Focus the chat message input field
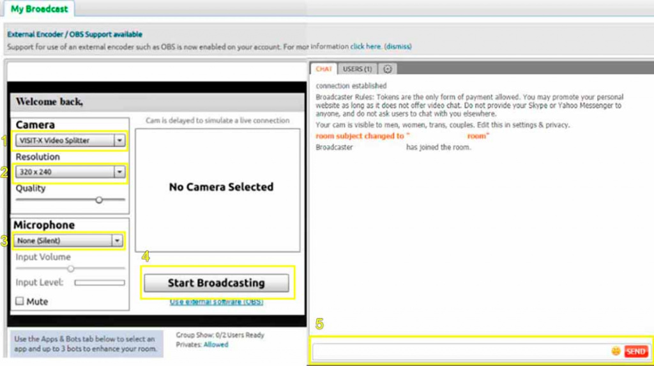This screenshot has width=654, height=366. (461, 351)
